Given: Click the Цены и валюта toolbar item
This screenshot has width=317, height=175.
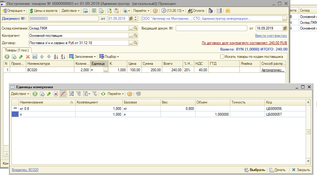Looking at the screenshot, I should (43, 11).
